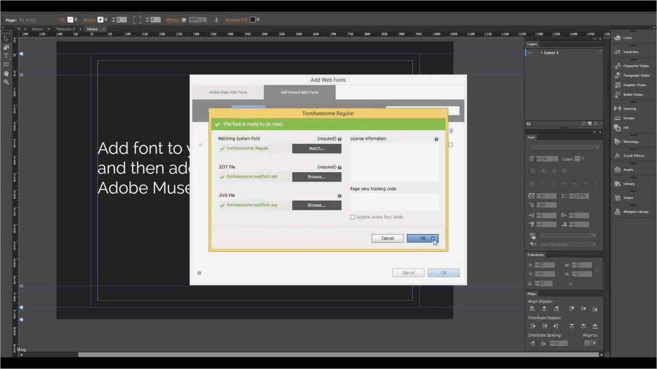
Task: Select the Layers panel tab
Action: [532, 44]
